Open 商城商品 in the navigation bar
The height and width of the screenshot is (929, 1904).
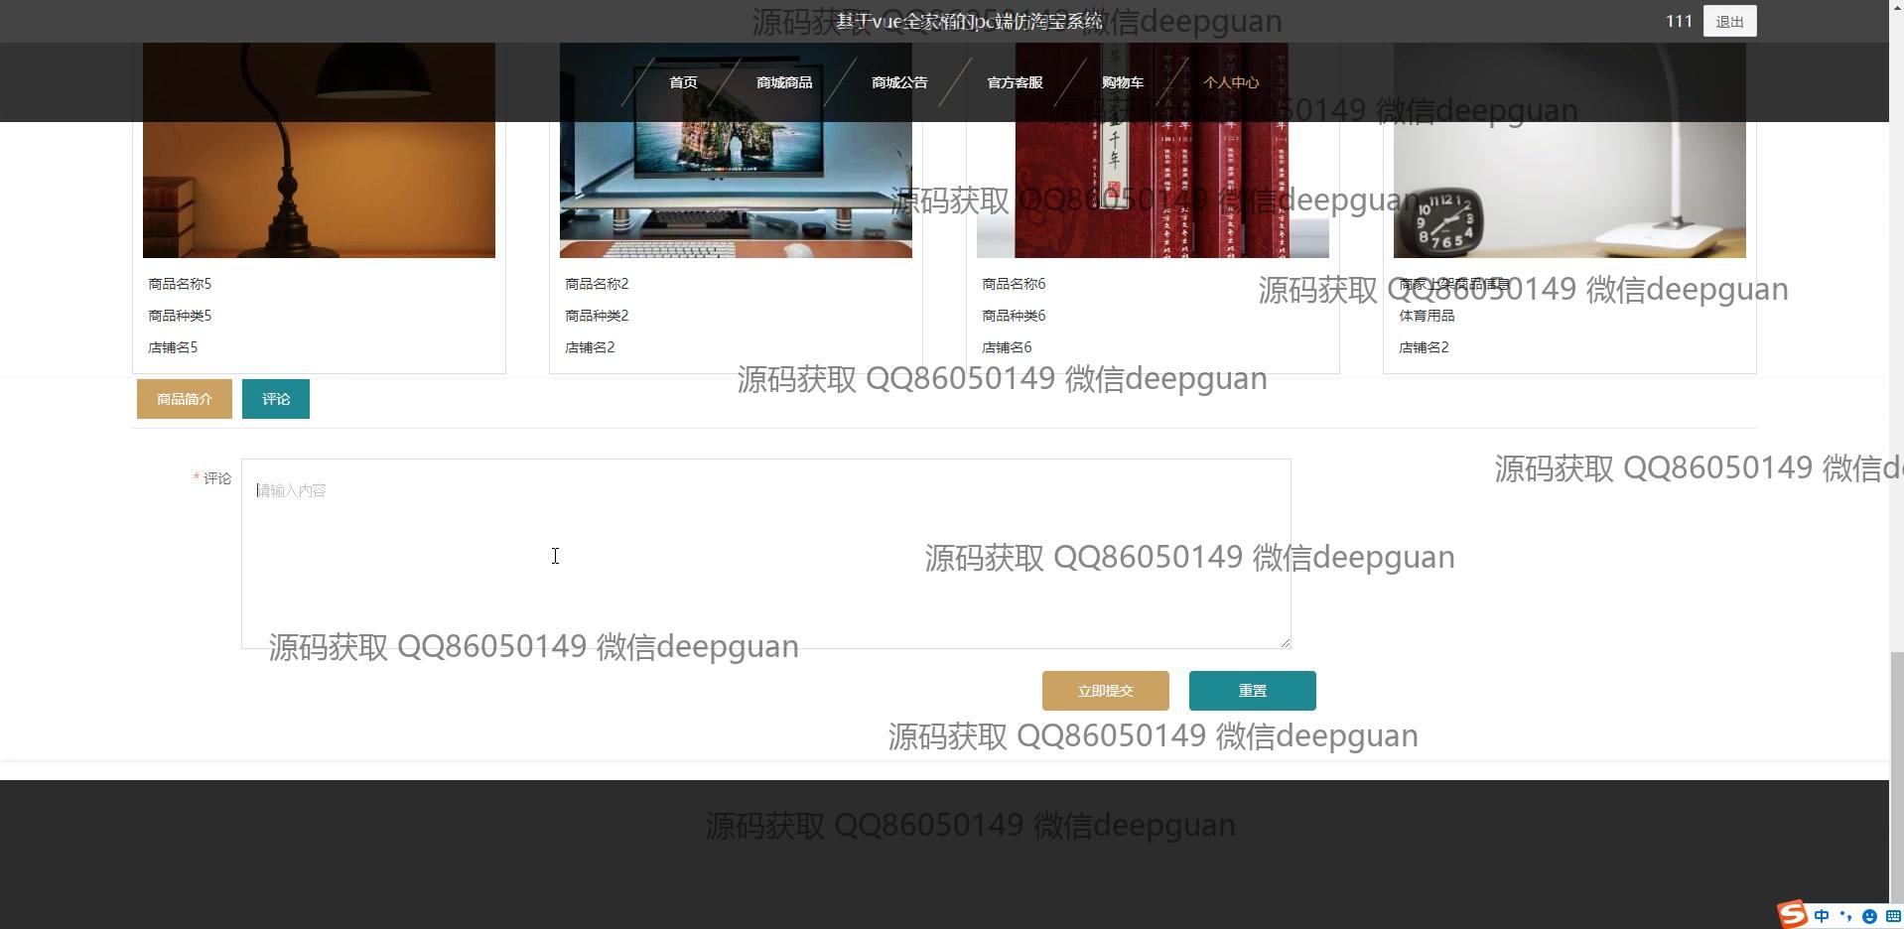pyautogui.click(x=784, y=82)
